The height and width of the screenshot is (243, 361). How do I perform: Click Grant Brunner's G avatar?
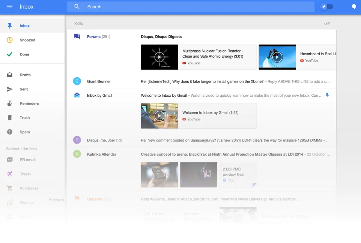coord(77,81)
